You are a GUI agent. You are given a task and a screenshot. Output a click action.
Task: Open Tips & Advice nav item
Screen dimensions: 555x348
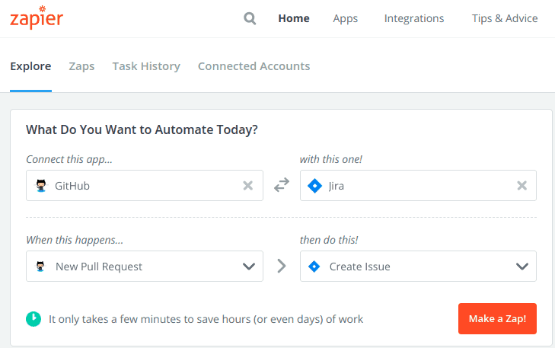click(x=505, y=18)
